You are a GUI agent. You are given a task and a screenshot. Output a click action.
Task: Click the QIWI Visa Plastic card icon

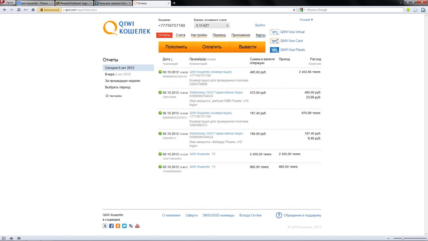[x=274, y=50]
